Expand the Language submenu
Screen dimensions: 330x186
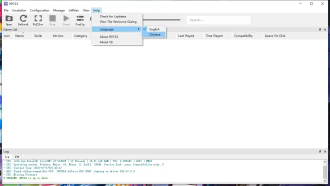click(x=117, y=29)
